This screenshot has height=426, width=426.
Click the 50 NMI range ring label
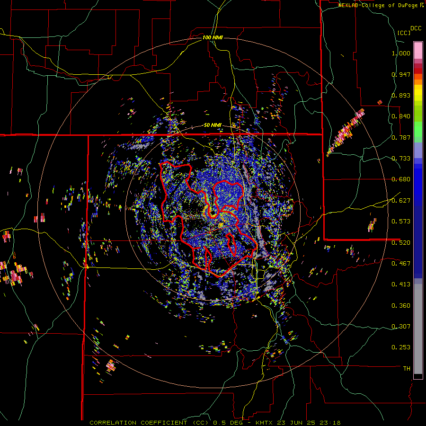coord(213,125)
